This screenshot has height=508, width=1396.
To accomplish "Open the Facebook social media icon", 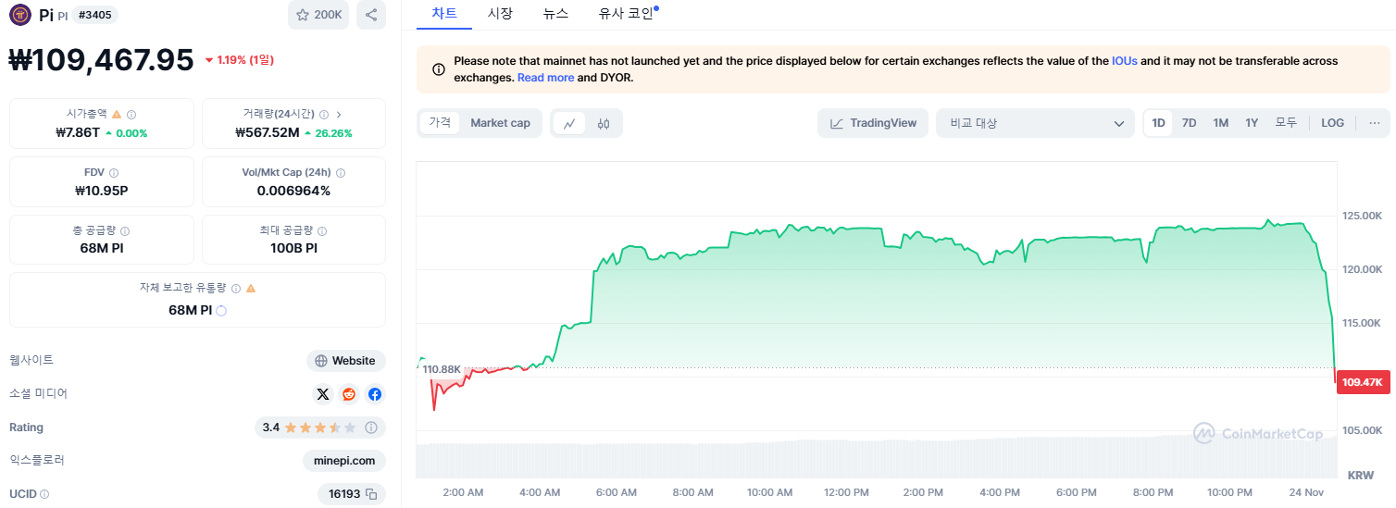I will [375, 394].
